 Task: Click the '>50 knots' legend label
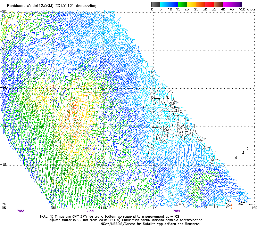(x=247, y=9)
